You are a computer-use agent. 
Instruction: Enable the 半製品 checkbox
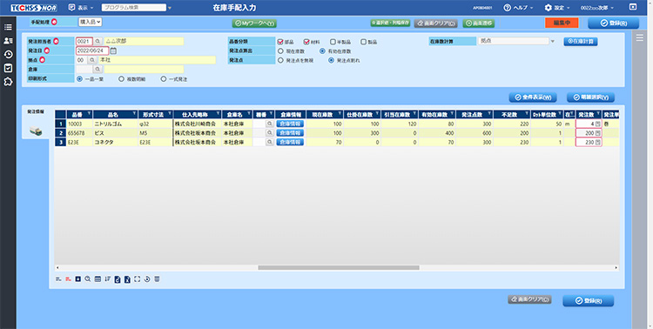(x=333, y=42)
